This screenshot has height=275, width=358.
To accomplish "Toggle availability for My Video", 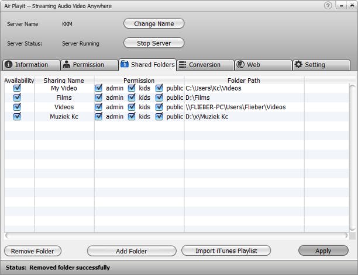I will (17, 88).
